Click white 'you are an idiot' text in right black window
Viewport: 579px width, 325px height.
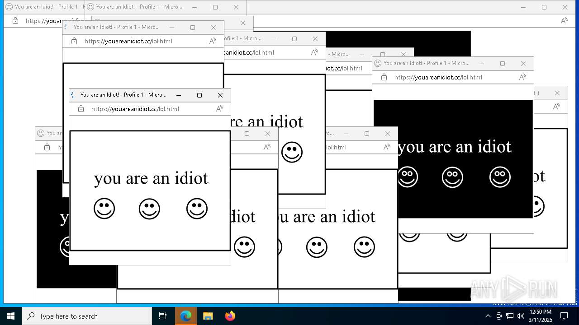click(455, 147)
